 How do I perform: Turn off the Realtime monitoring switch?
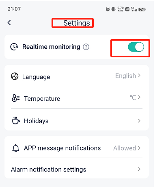pos(136,47)
